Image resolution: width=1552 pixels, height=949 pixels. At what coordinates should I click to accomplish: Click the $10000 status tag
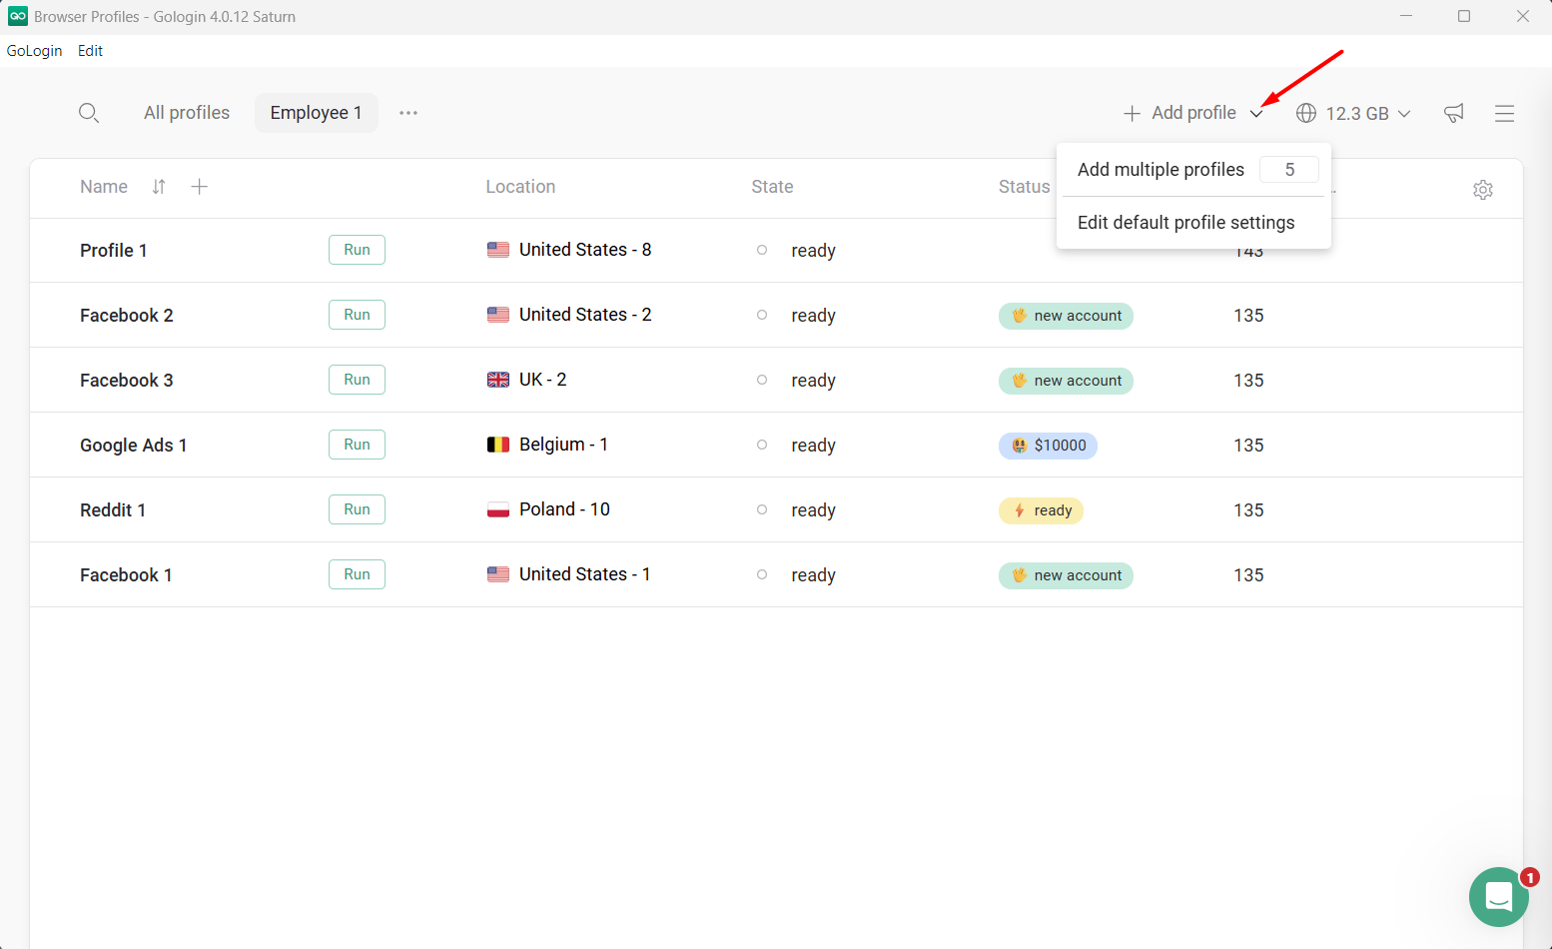(1048, 446)
